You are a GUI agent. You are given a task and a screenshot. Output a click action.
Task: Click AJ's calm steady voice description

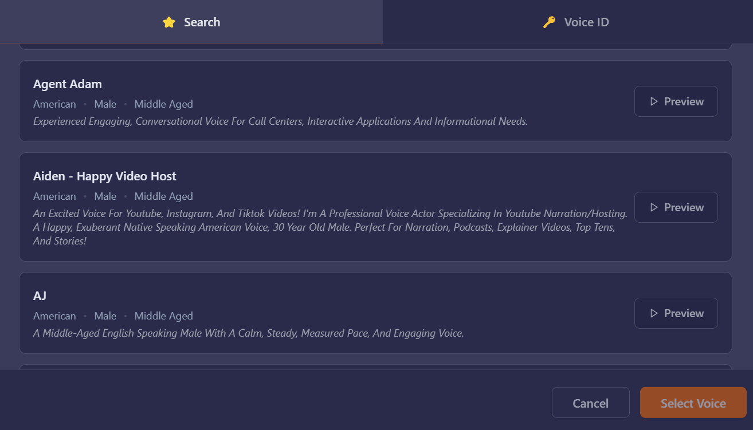[x=248, y=333]
